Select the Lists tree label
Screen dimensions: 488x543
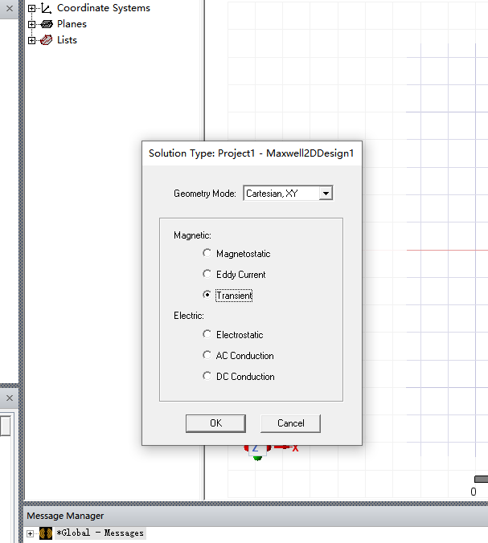(x=67, y=40)
